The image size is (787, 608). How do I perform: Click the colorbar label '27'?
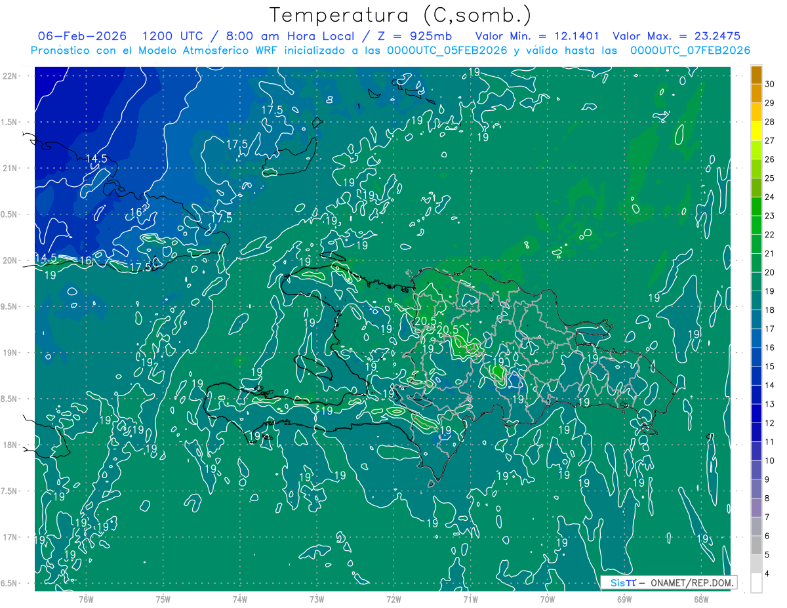point(770,140)
